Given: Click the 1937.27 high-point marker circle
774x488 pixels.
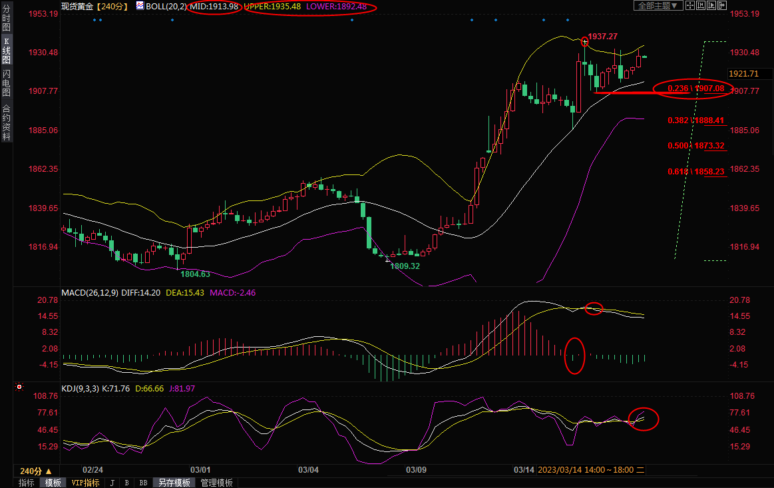Looking at the screenshot, I should pos(584,41).
